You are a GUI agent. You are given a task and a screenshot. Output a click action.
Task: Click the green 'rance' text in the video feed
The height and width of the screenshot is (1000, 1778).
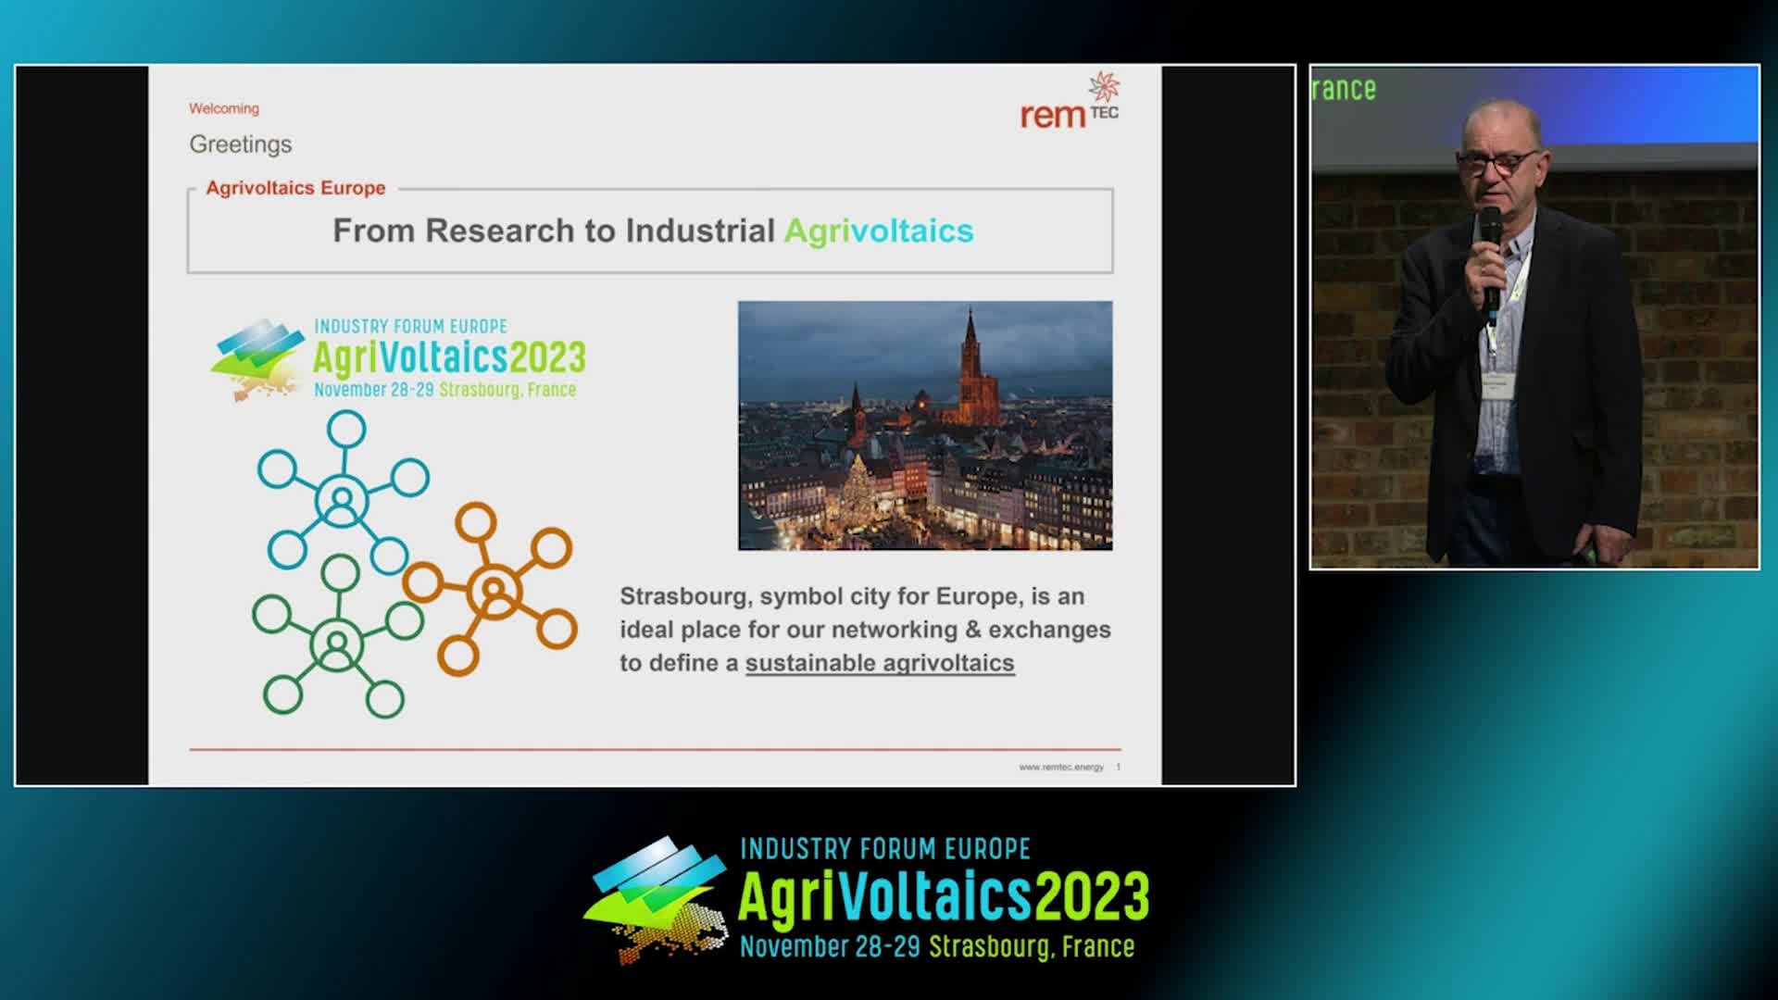click(1344, 90)
